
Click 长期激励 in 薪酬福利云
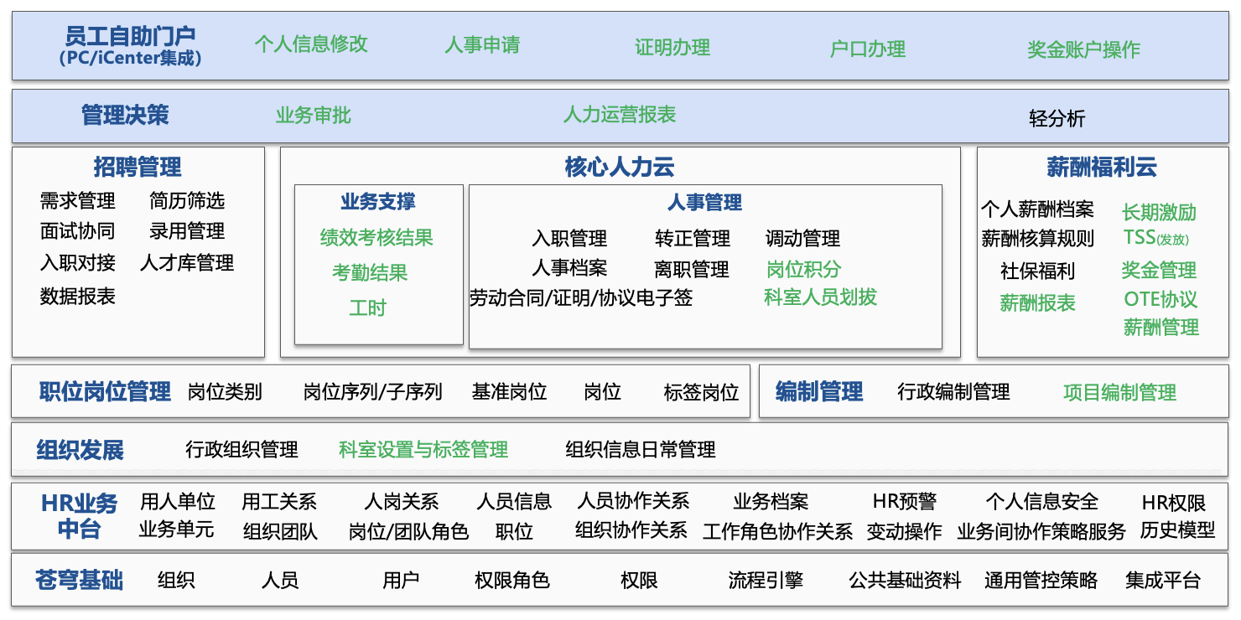(1159, 213)
